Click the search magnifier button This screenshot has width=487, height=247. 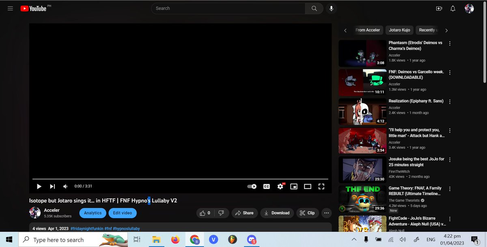pos(314,8)
